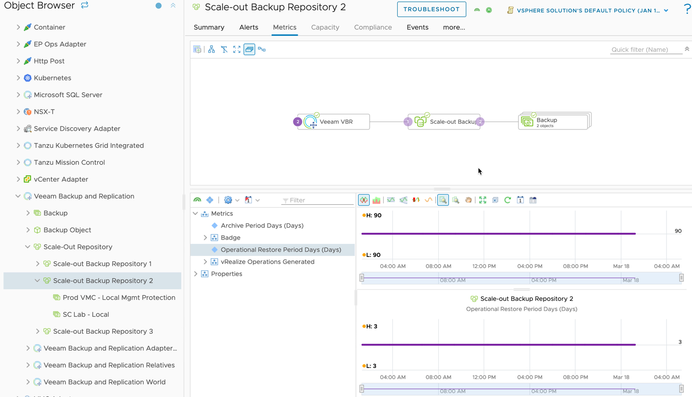Select the zoom view magnifier tool
Screen dimensions: 692x397
click(x=443, y=200)
